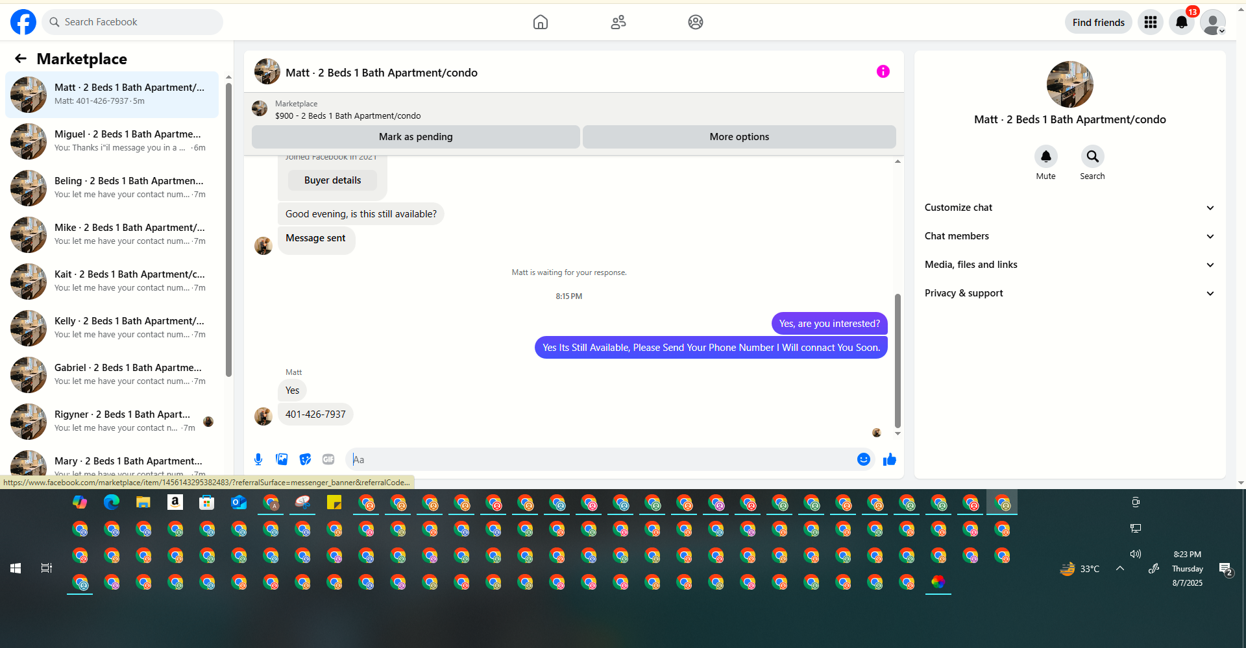Open Kait's conversation in the chat list
The height and width of the screenshot is (648, 1246).
click(112, 282)
